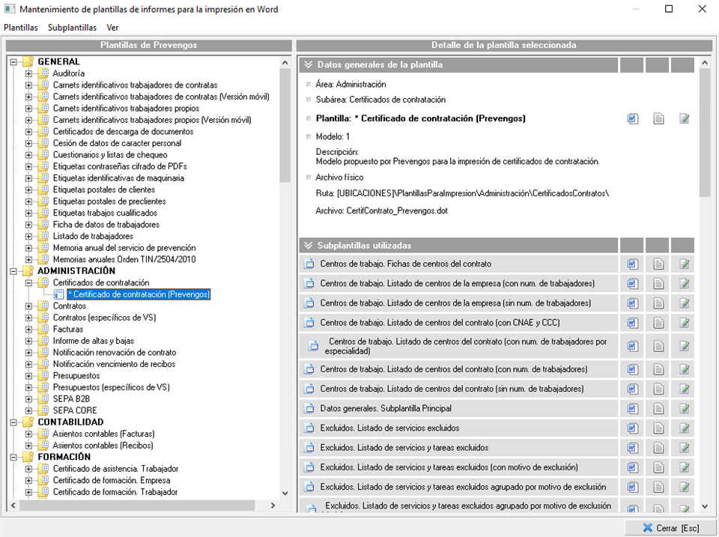719x537 pixels.
Task: Click the down arrow of the tree's vertical scrollbar
Action: (x=285, y=494)
